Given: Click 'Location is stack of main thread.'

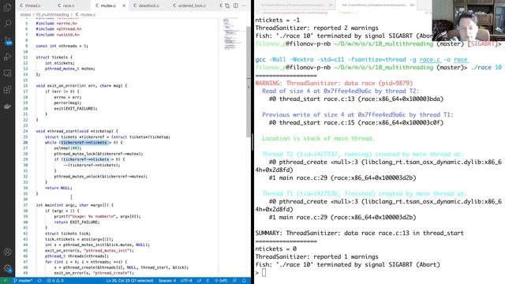Looking at the screenshot, I should pyautogui.click(x=318, y=139).
